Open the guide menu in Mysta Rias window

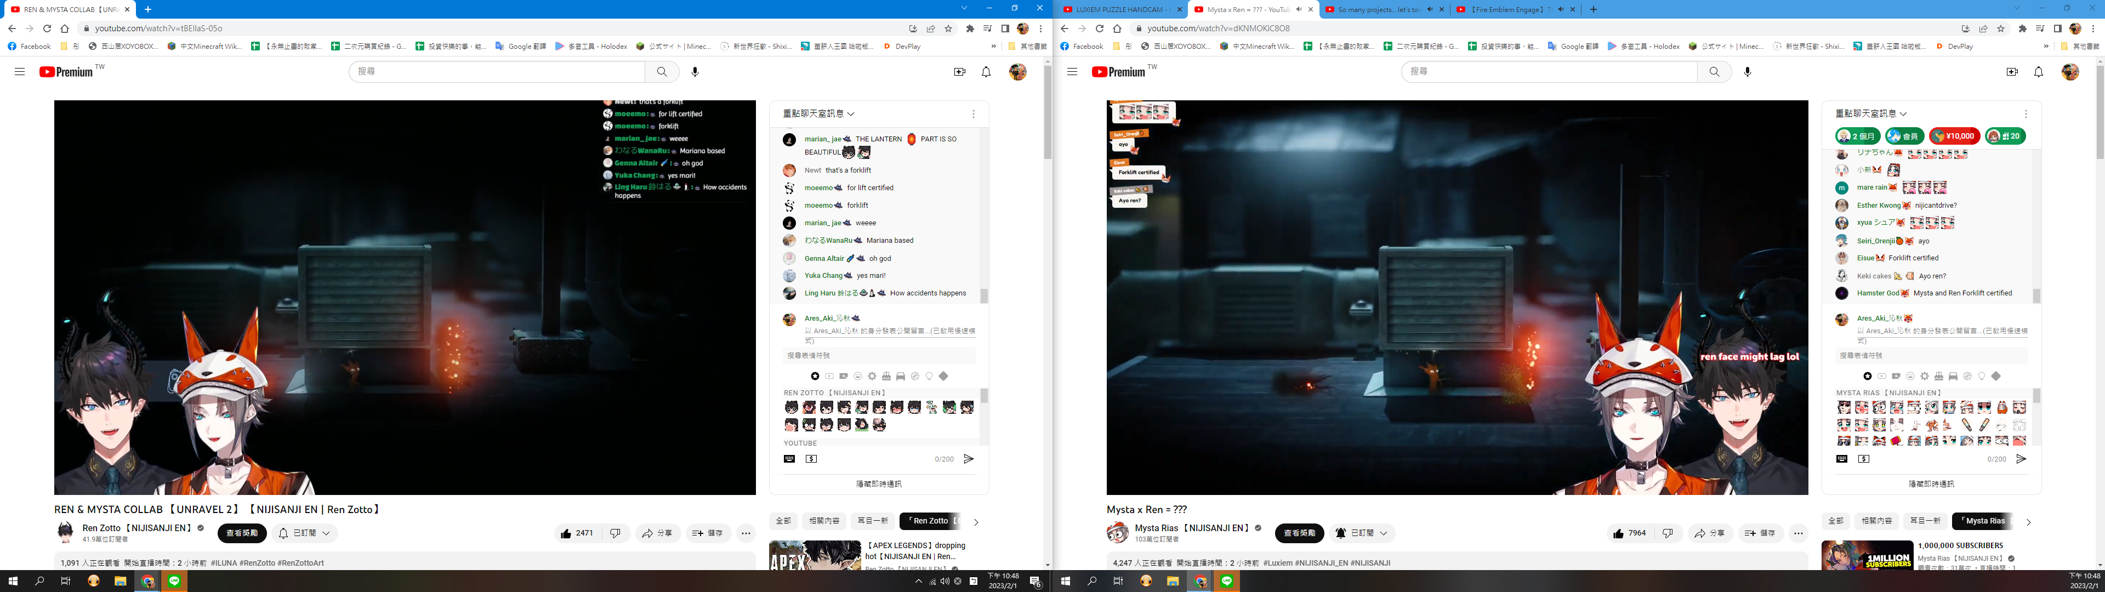(1072, 72)
